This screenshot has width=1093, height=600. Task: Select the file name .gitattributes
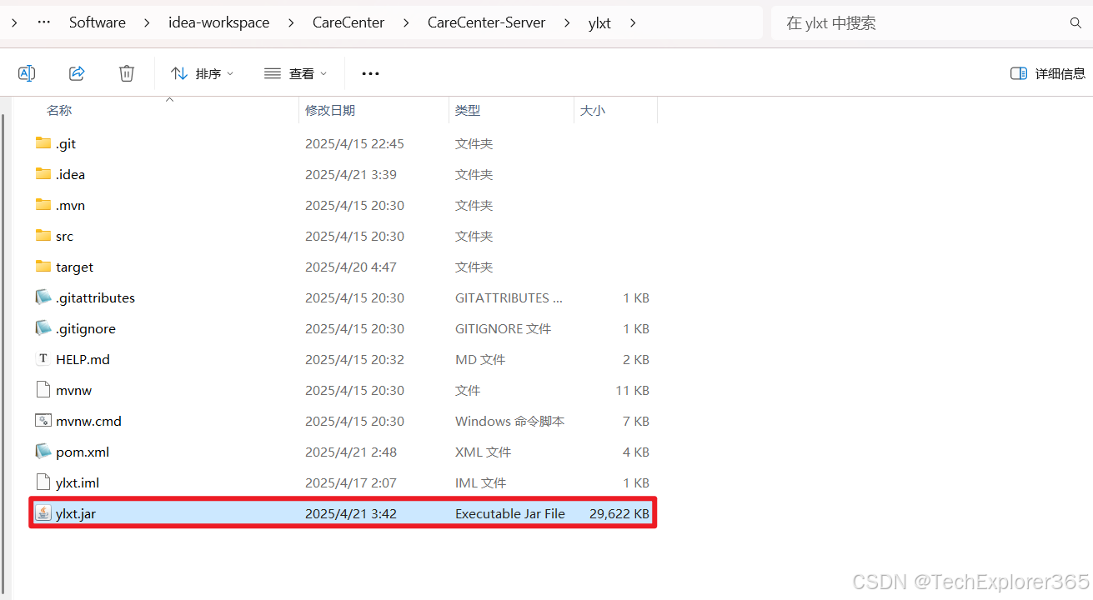coord(95,297)
